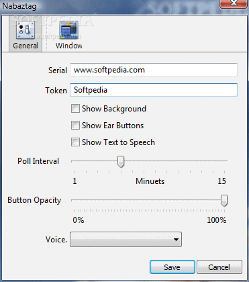Click the Button Opacity slider thumb

(x=224, y=201)
